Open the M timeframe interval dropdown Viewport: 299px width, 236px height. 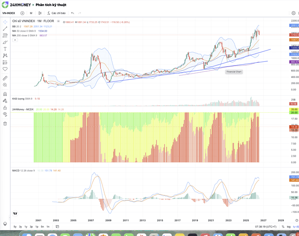(31, 13)
